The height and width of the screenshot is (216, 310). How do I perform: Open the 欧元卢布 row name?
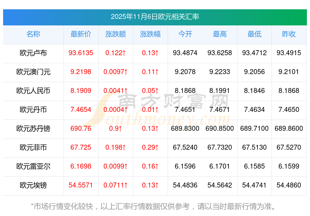click(33, 53)
